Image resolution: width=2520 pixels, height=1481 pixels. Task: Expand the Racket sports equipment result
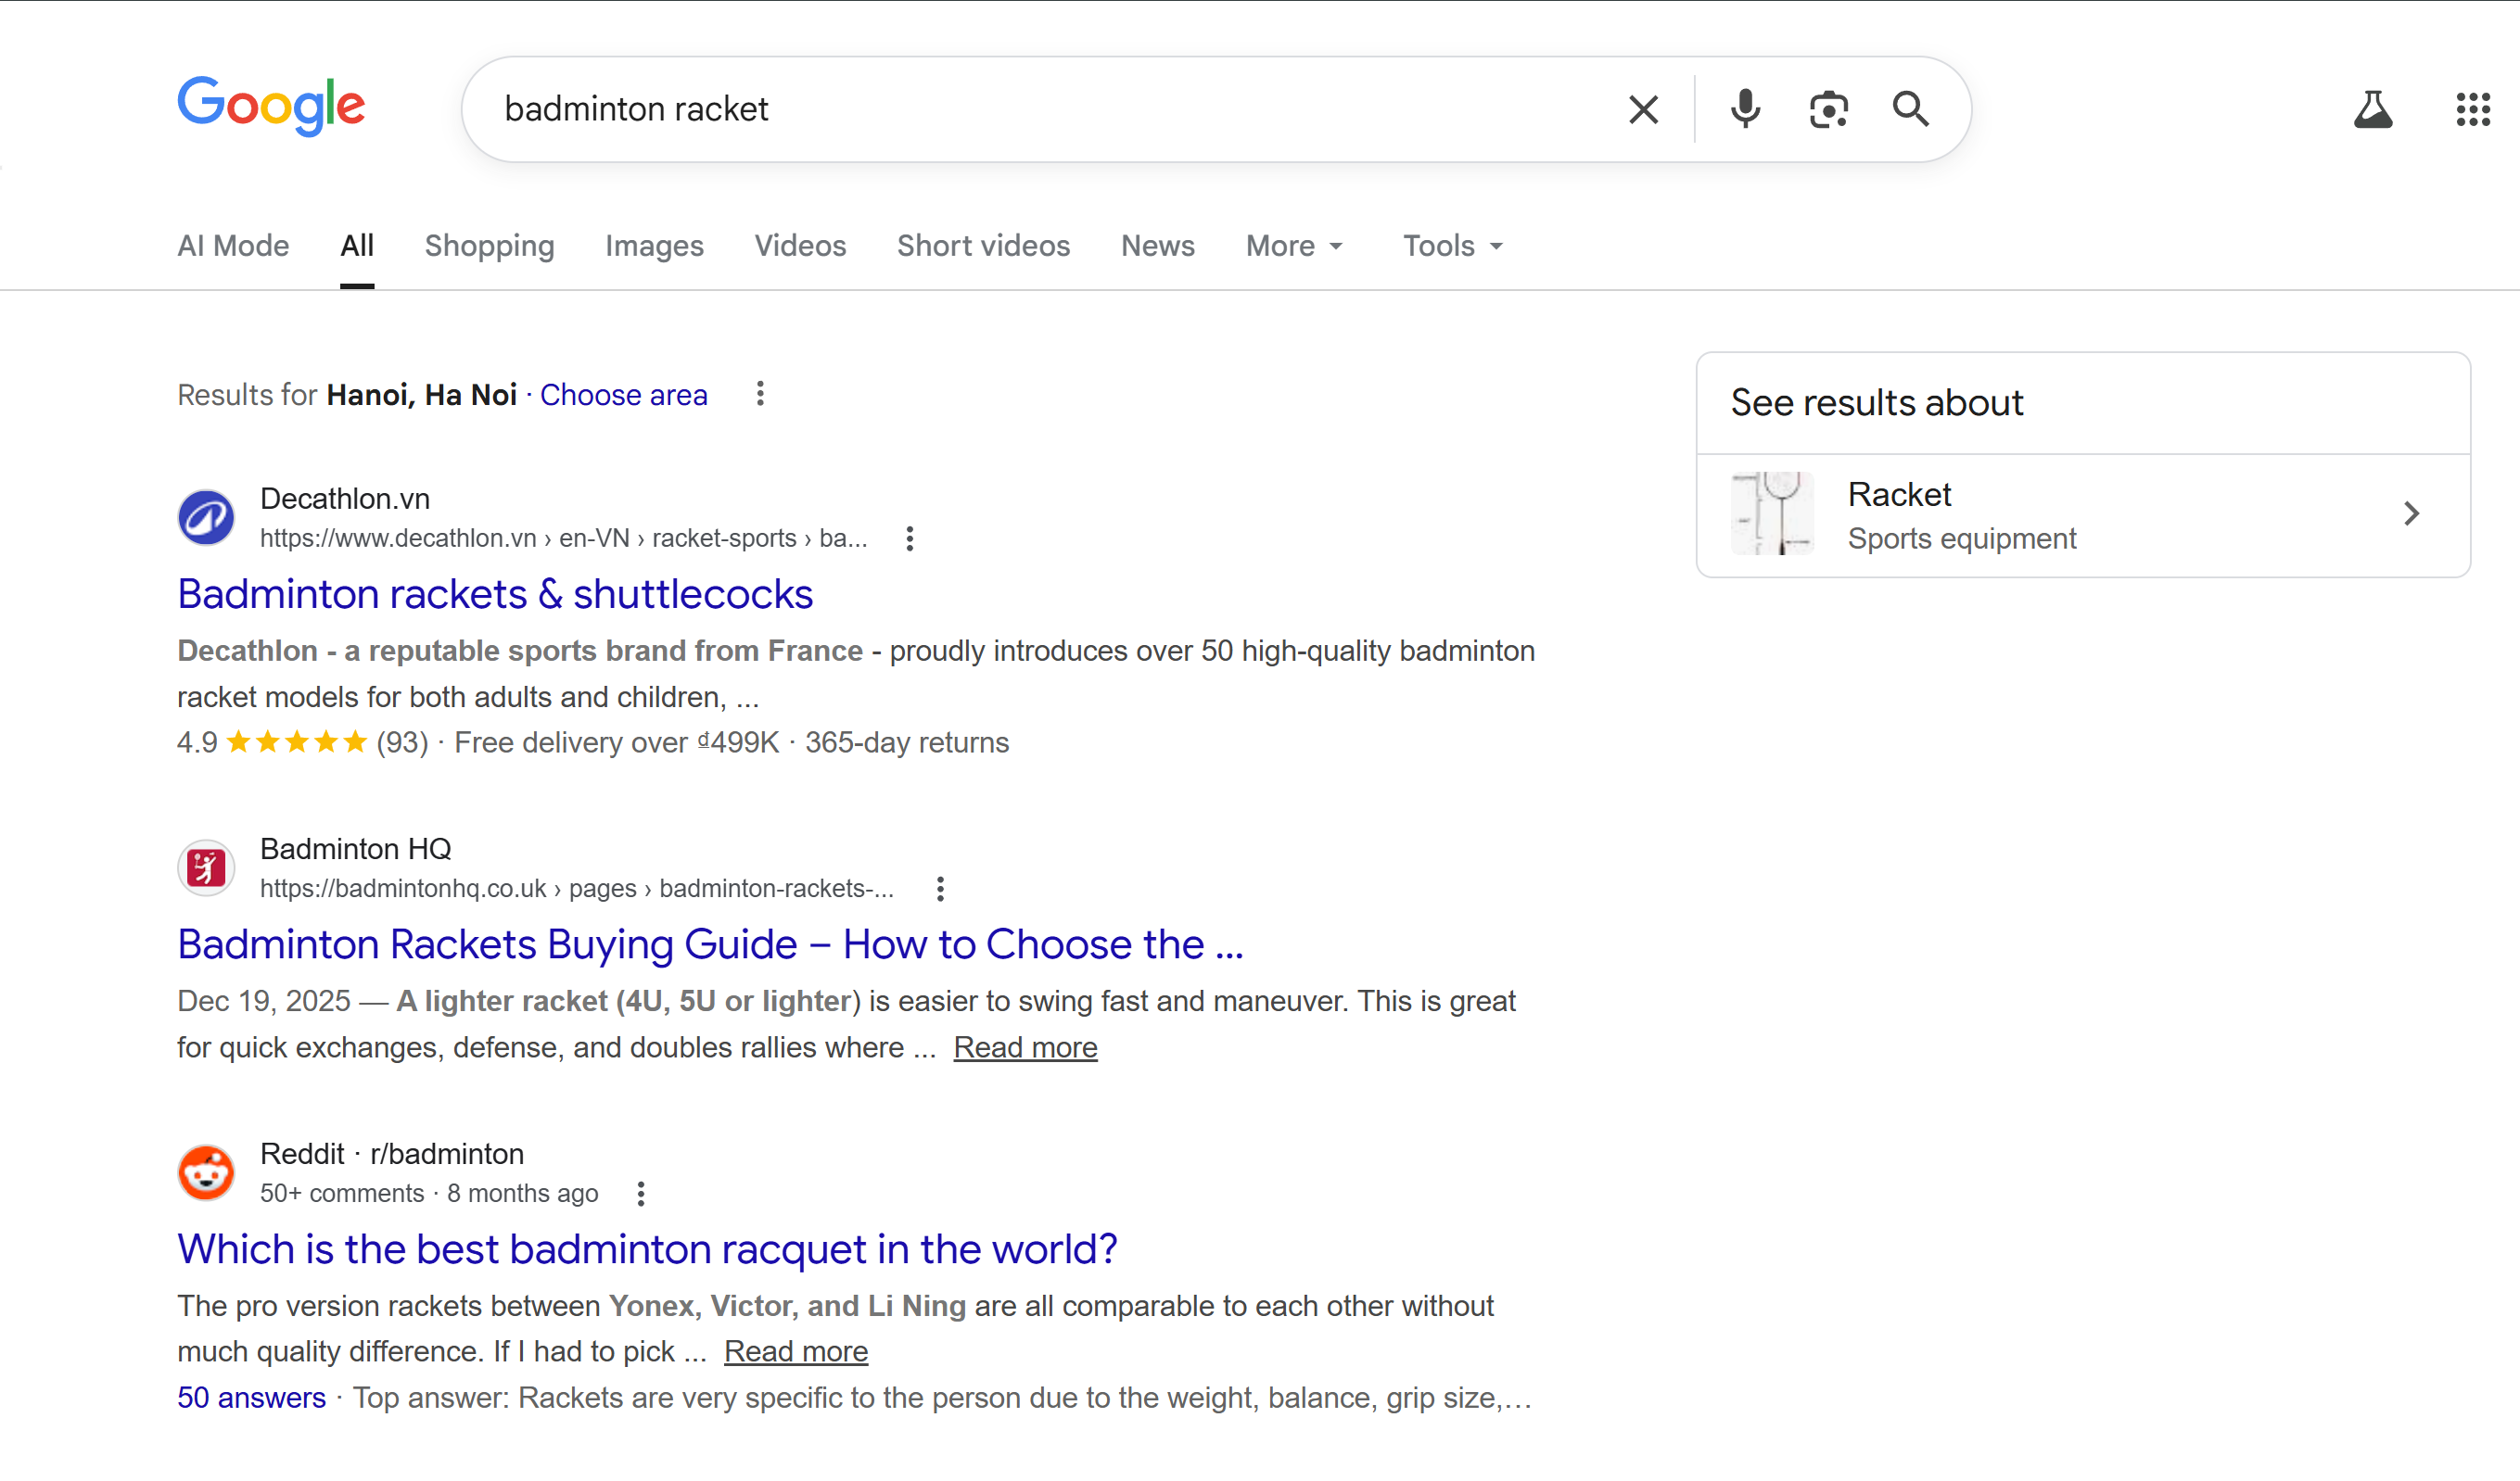(x=2410, y=513)
